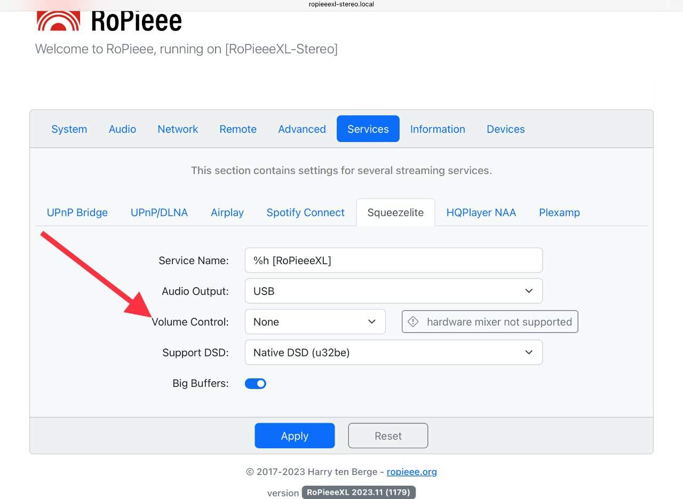Open the ropieee.org link

[412, 472]
